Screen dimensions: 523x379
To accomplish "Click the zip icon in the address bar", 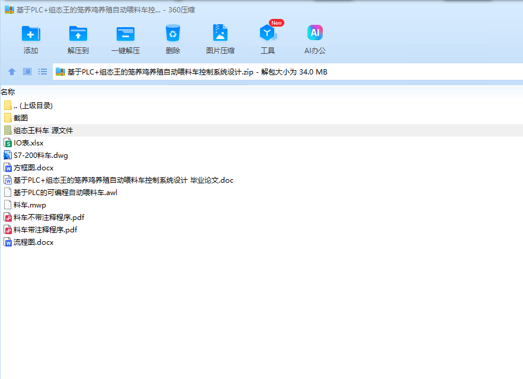I will (60, 72).
